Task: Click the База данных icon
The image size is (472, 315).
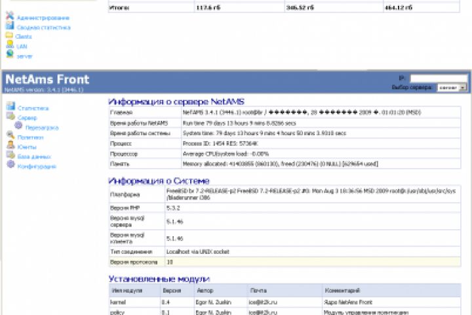Action: (x=11, y=155)
